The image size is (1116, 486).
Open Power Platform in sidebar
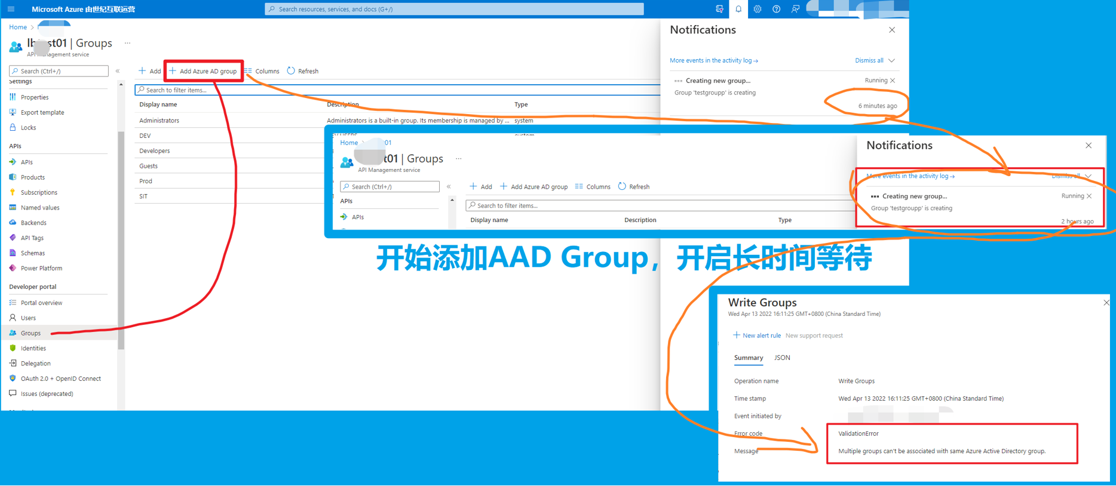tap(41, 268)
